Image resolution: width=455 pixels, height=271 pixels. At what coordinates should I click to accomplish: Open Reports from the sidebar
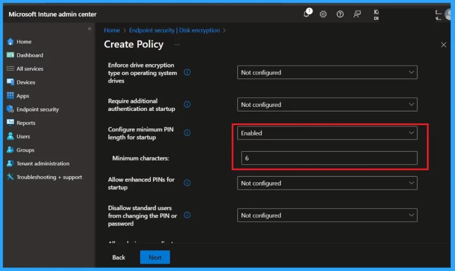click(26, 123)
